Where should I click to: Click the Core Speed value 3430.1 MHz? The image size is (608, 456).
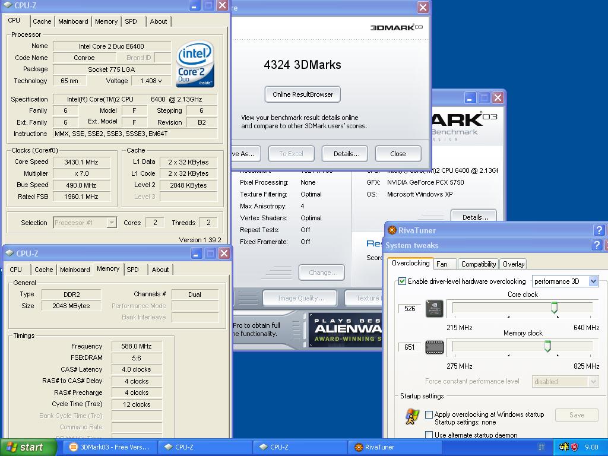81,162
